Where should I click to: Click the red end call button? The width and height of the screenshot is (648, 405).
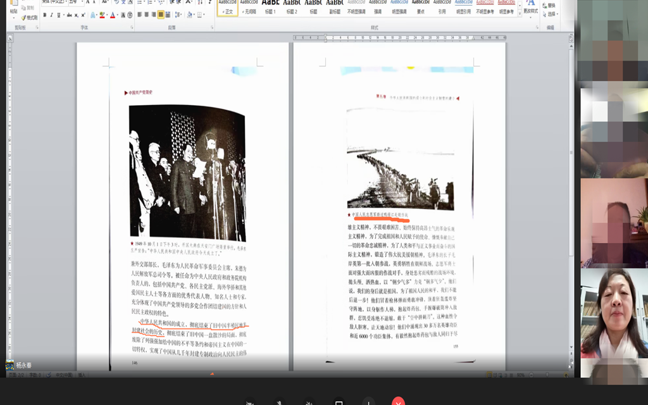(398, 401)
